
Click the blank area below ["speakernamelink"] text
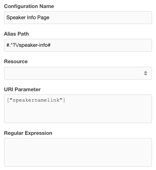[78, 113]
